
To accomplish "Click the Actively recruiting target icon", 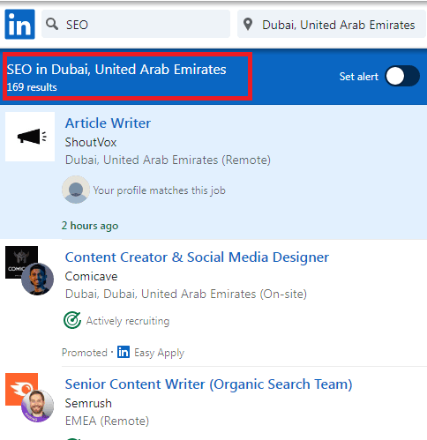I will (x=72, y=320).
